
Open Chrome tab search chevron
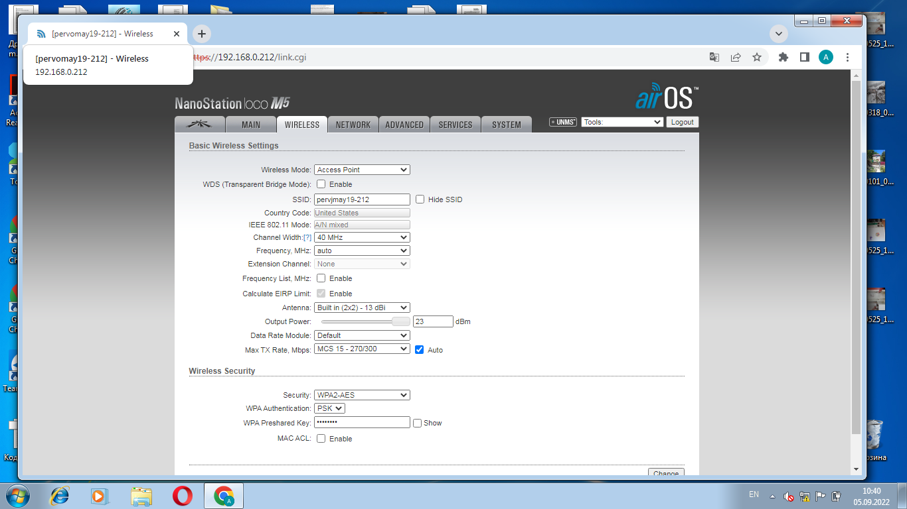(778, 33)
